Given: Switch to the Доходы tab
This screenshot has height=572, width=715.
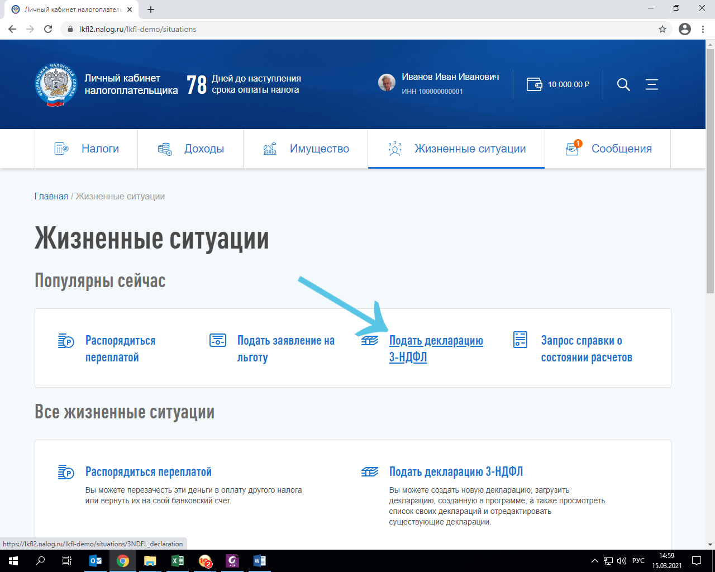Looking at the screenshot, I should pos(204,149).
